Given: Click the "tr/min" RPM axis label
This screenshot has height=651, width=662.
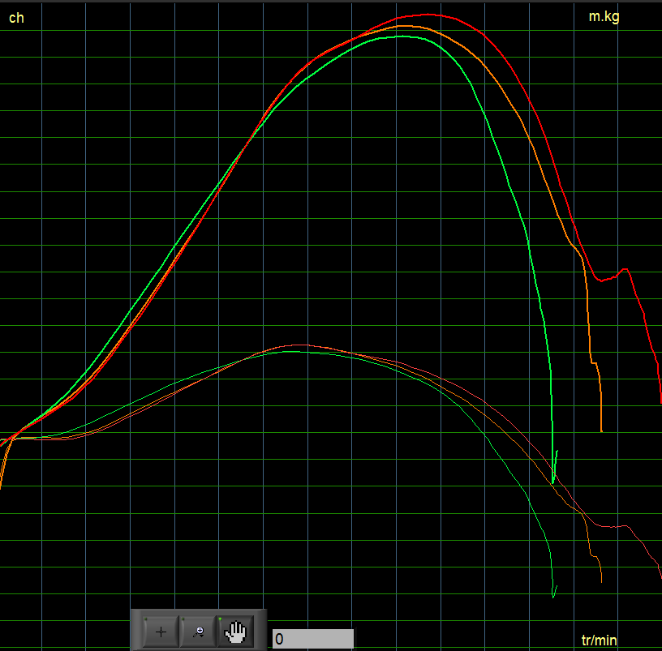Looking at the screenshot, I should click(x=599, y=640).
